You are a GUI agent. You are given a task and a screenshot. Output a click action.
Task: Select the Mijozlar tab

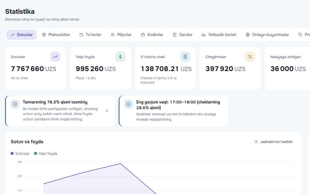point(121,35)
